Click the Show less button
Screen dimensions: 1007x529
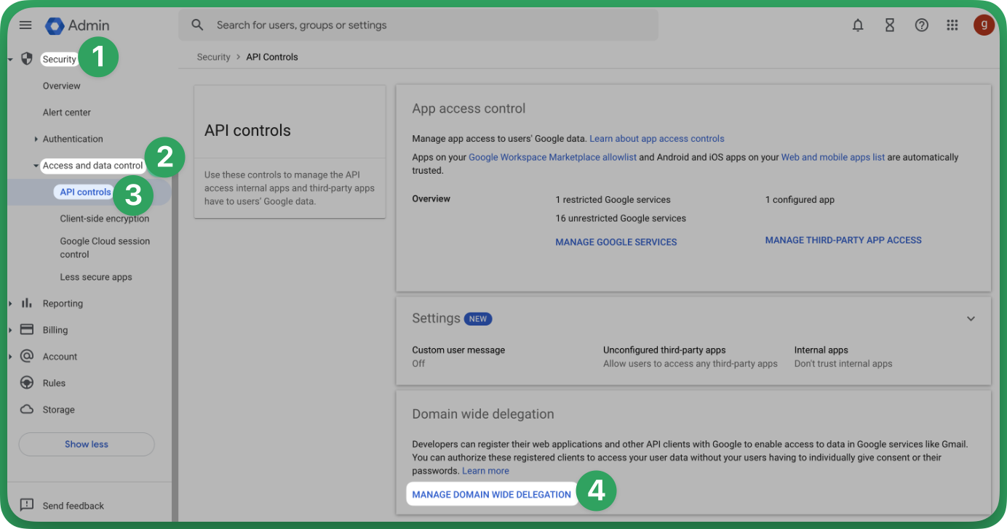pos(87,444)
